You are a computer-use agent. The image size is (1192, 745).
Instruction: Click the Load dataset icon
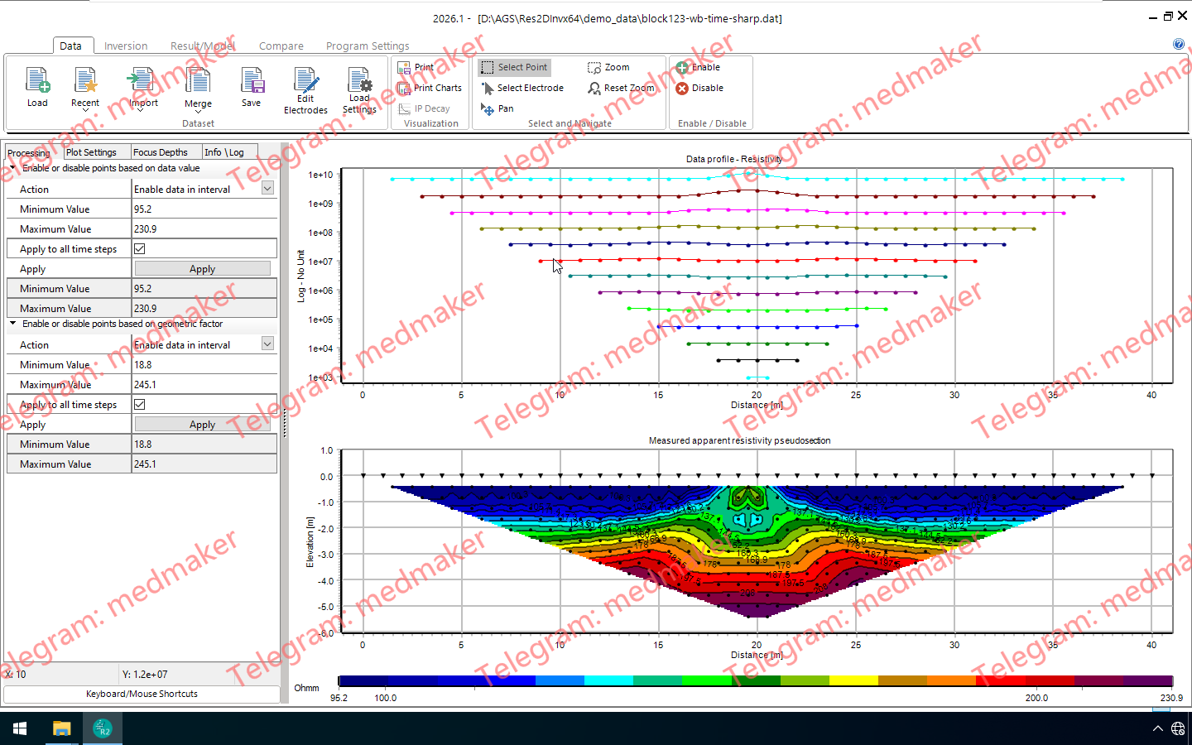(37, 80)
